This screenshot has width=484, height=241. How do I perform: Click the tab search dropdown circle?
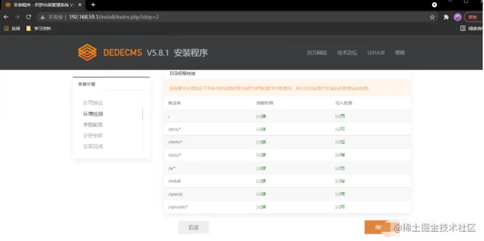coord(434,5)
